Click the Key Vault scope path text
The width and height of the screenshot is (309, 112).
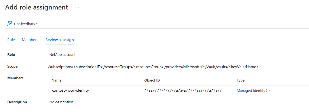click(153, 67)
